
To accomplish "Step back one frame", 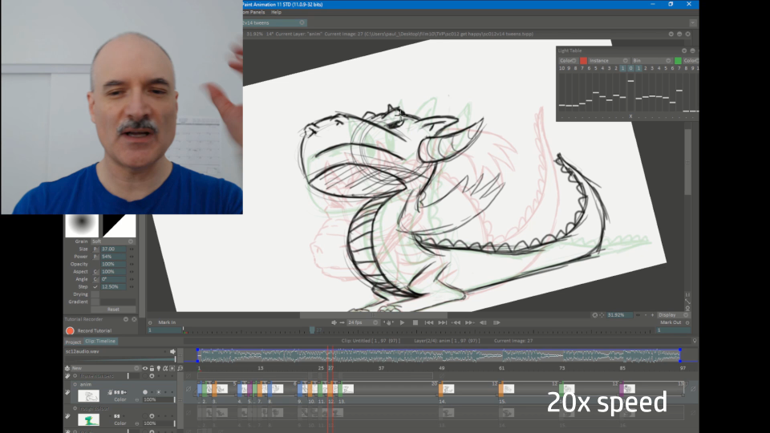I will tap(483, 322).
